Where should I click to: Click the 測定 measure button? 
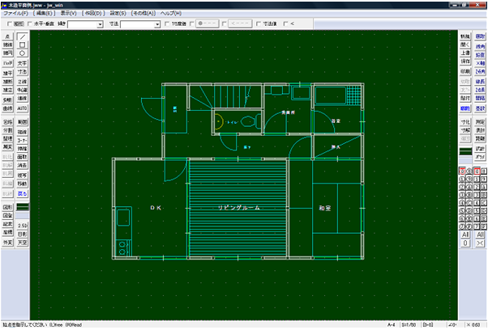[x=479, y=121]
